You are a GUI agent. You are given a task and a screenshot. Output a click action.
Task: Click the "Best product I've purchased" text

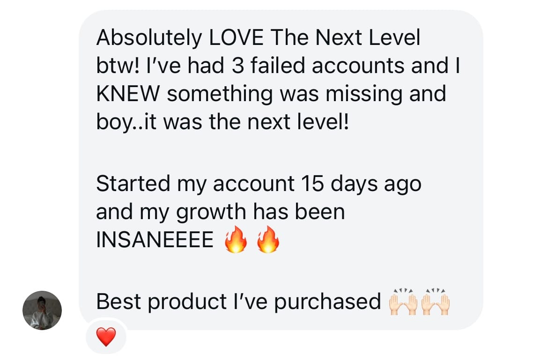click(x=238, y=302)
